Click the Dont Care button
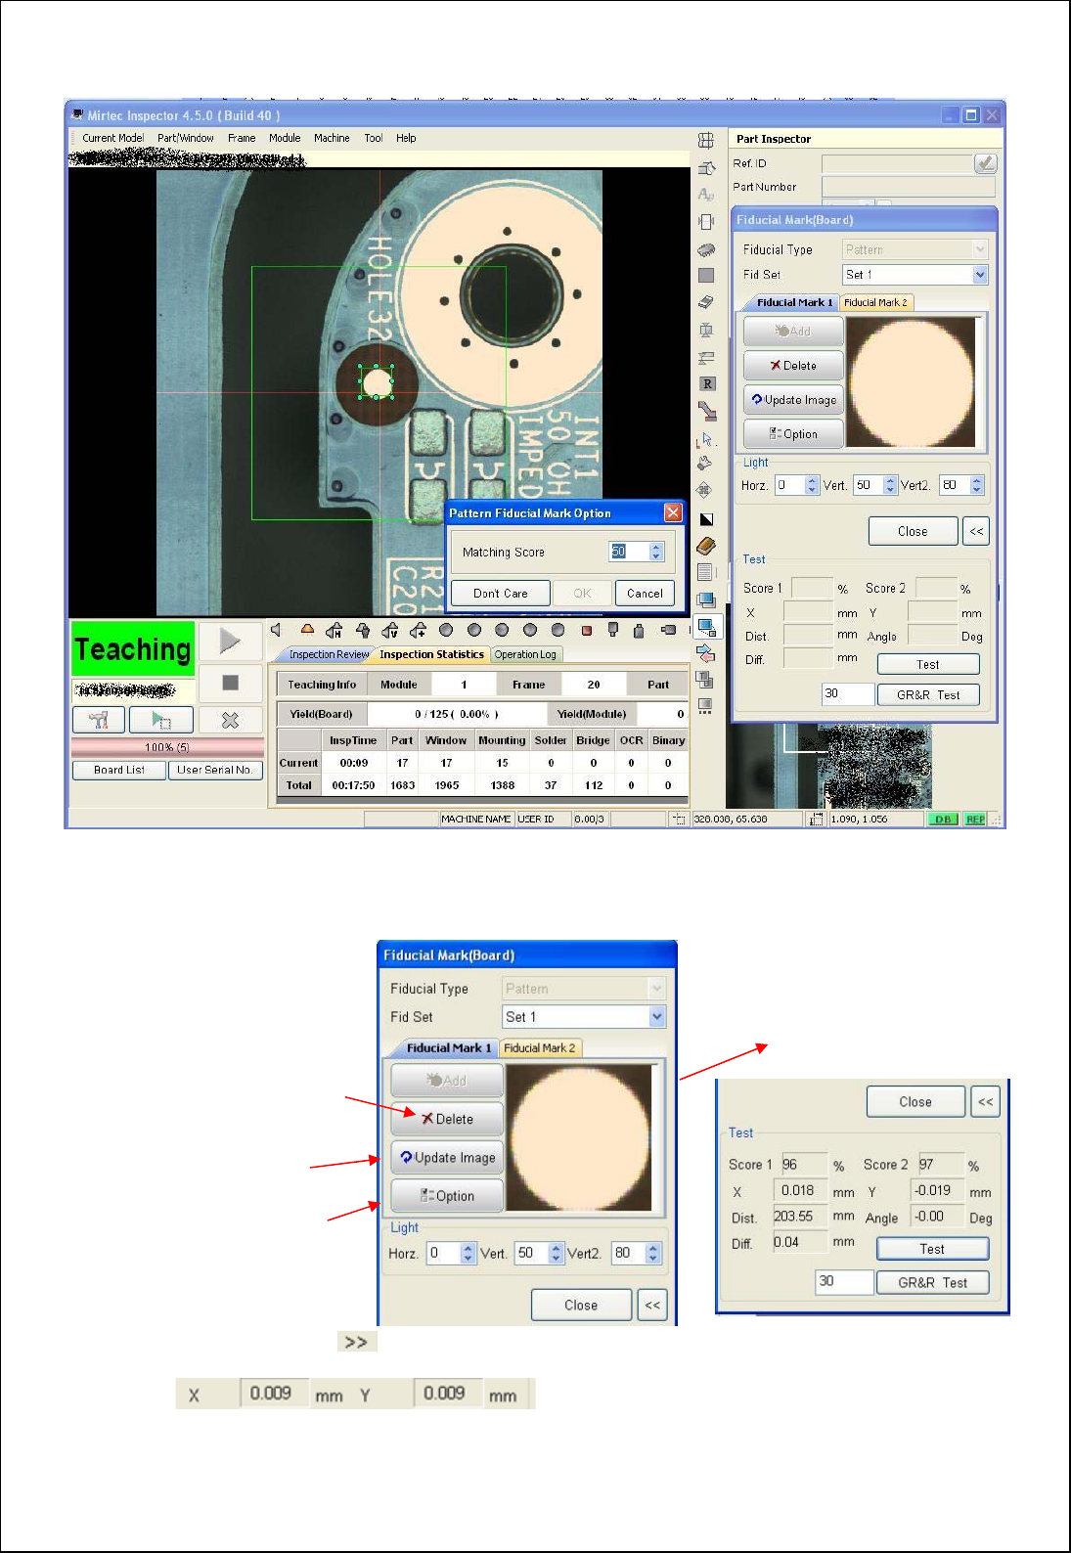 click(500, 594)
